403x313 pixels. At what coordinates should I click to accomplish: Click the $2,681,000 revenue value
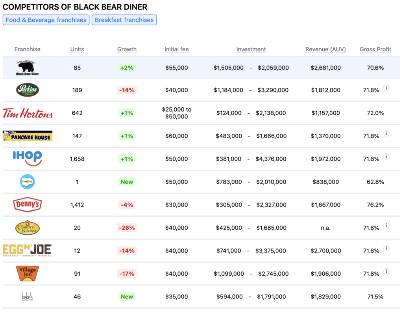tap(325, 68)
